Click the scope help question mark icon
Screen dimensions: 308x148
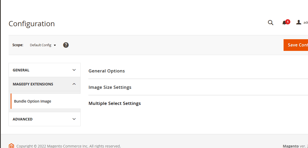(66, 45)
